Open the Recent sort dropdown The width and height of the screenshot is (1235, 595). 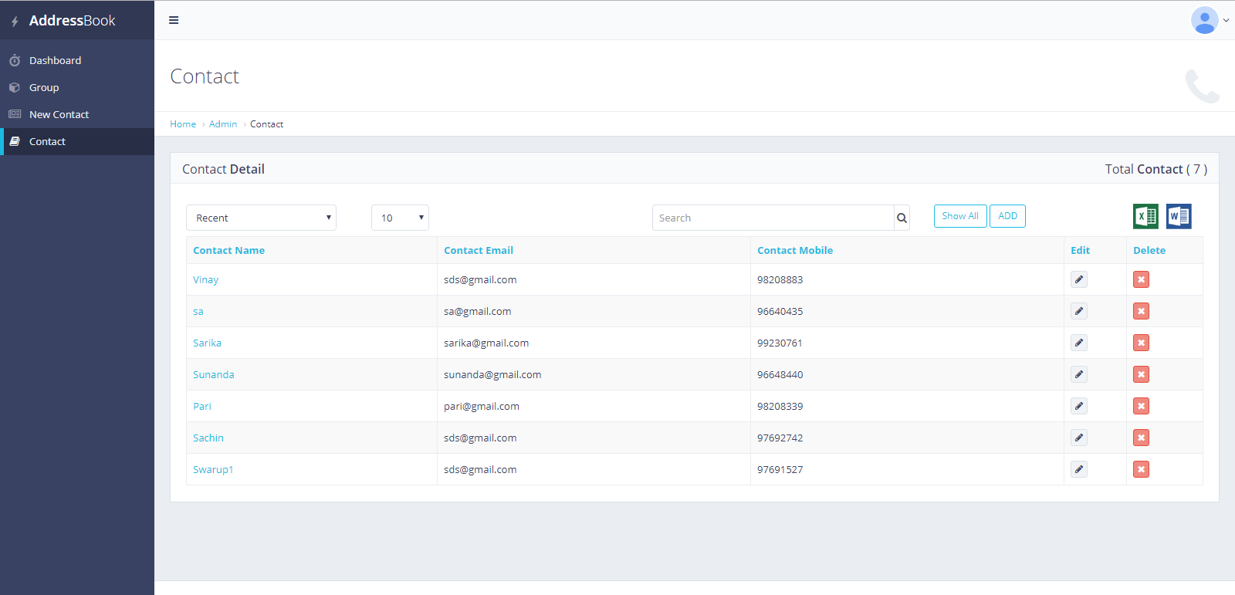point(261,218)
